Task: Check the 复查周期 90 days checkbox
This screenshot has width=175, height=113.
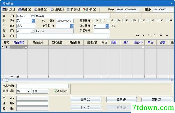Action: [132, 21]
